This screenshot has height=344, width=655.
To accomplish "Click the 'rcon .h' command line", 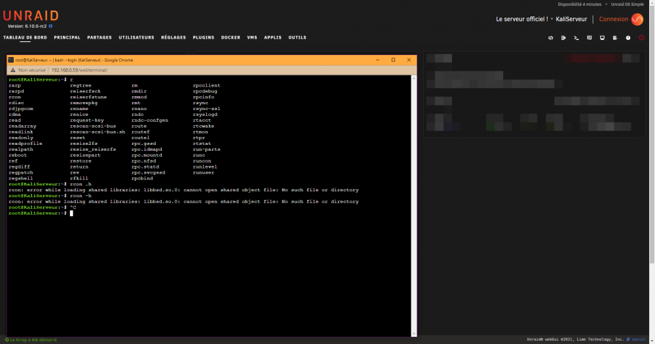I will pyautogui.click(x=50, y=184).
